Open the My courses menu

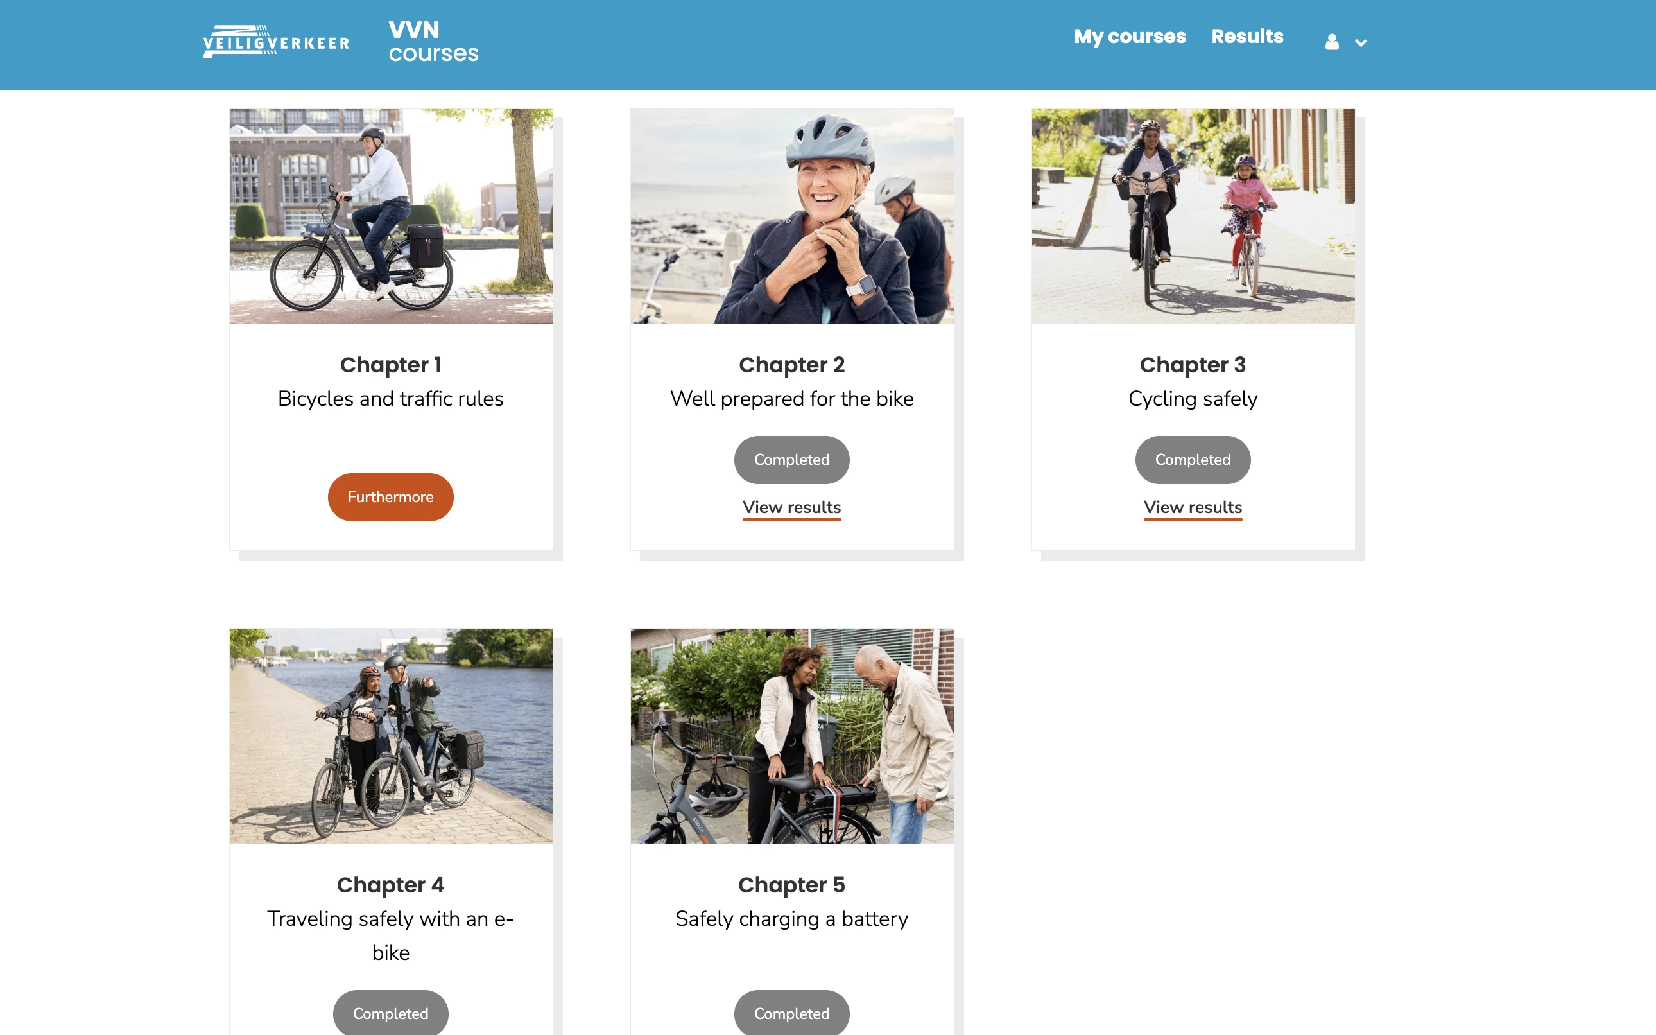tap(1130, 37)
